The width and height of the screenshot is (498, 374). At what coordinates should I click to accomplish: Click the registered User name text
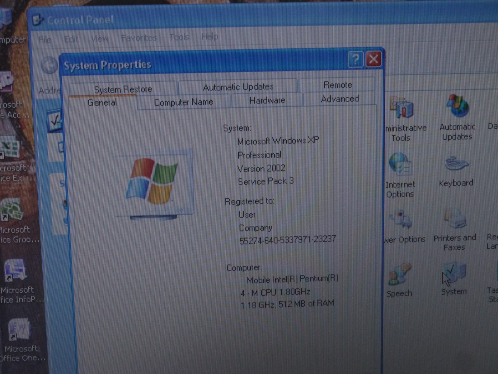tap(247, 215)
